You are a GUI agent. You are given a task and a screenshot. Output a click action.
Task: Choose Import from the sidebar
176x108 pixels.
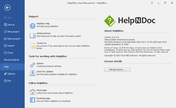[x=11, y=46]
